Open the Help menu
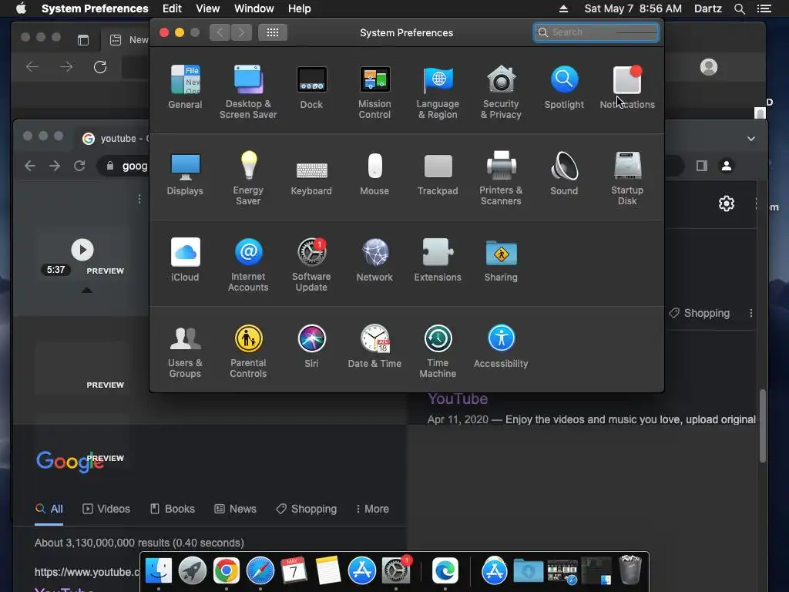Viewport: 789px width, 592px height. [300, 8]
